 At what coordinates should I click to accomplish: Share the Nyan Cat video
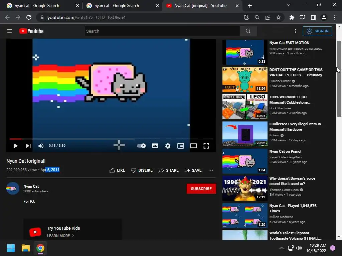pyautogui.click(x=169, y=170)
